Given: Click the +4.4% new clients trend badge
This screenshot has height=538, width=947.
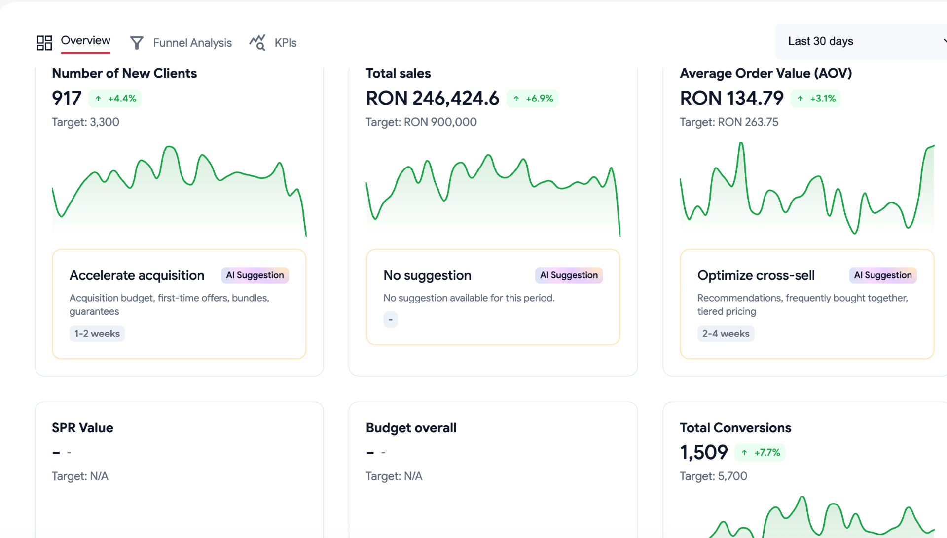Looking at the screenshot, I should tap(115, 99).
